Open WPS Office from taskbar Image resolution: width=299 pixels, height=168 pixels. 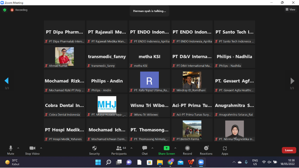click(191, 162)
